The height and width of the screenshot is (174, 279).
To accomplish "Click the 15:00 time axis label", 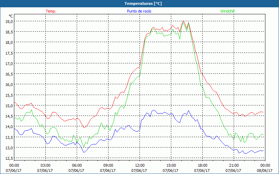I will point(171,165).
